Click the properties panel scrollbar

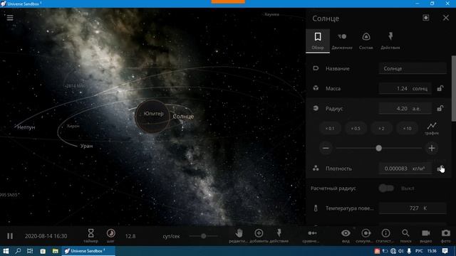453,88
